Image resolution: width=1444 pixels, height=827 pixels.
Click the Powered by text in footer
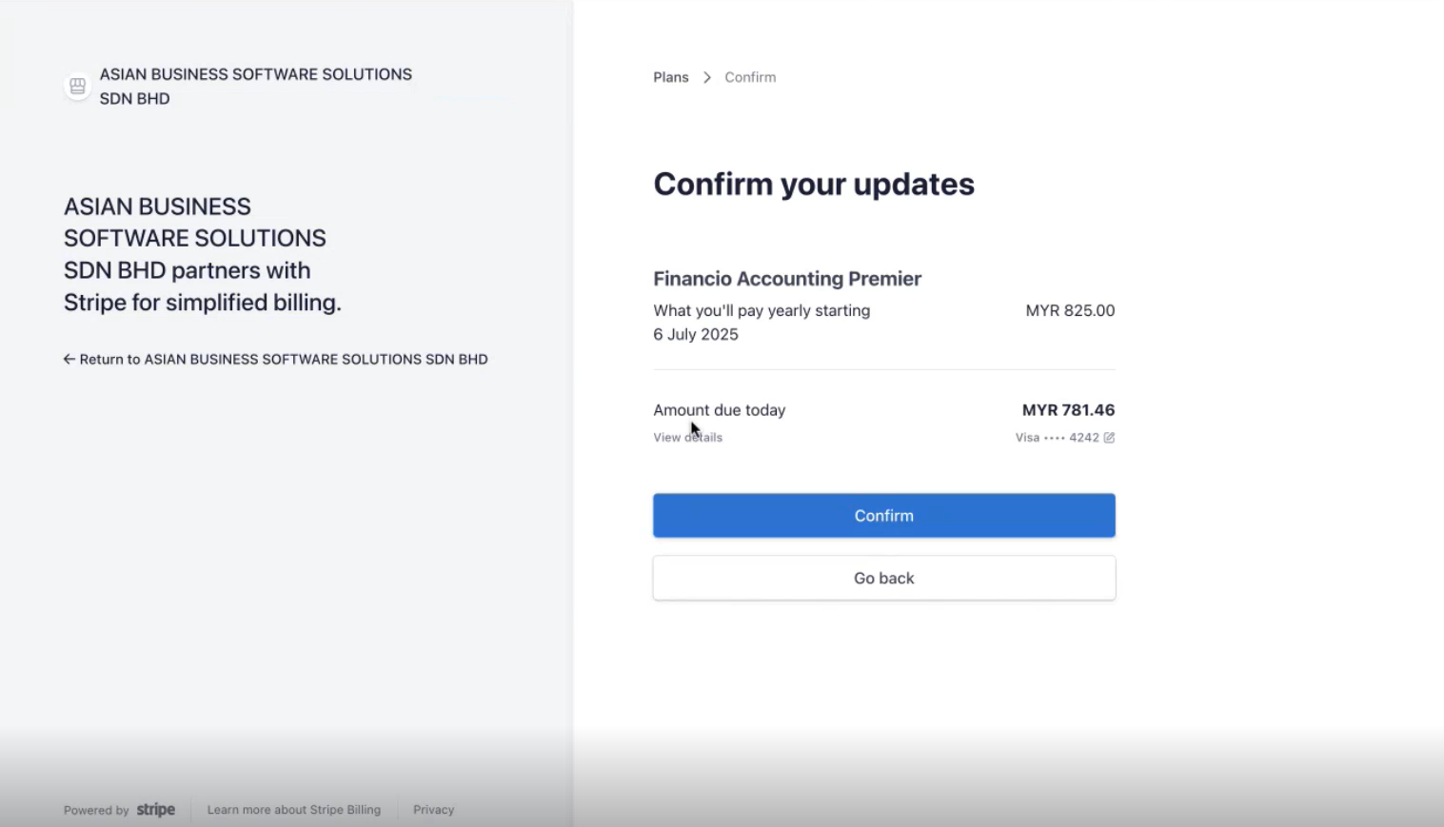tap(96, 811)
